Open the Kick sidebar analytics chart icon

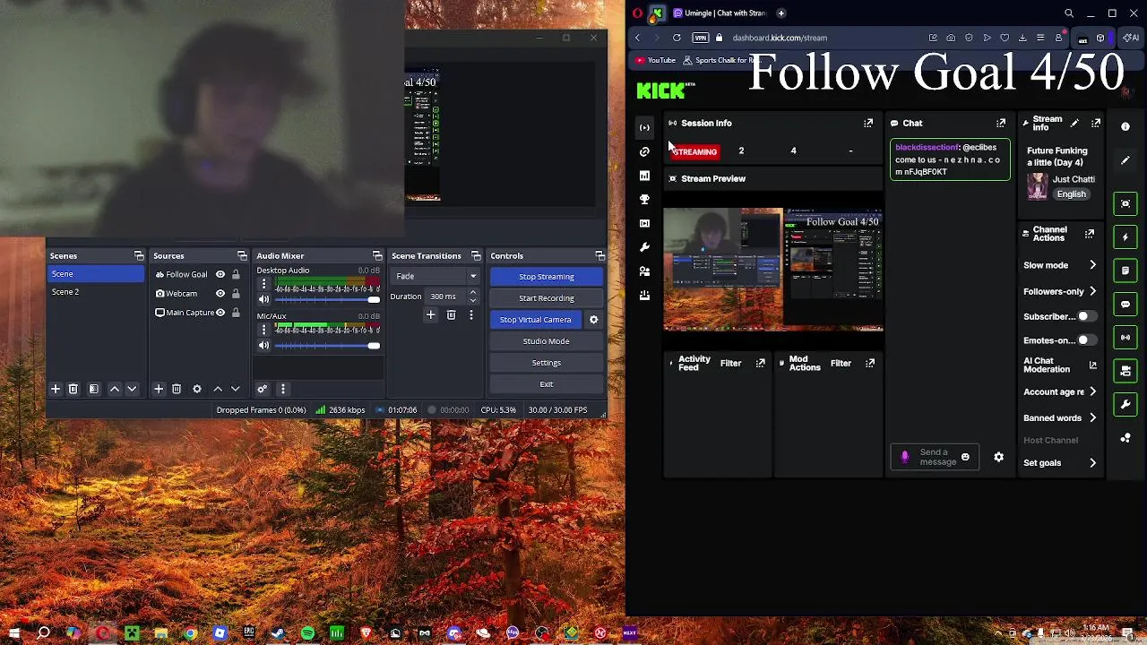click(644, 176)
